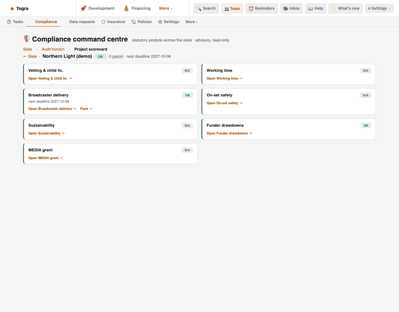Click the Tasks clipboard icon
This screenshot has height=312, width=399.
coord(9,22)
